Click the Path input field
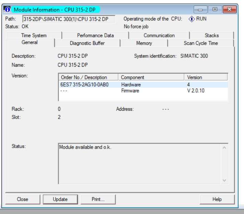Image resolution: width=244 pixels, height=214 pixels. pyautogui.click(x=69, y=19)
